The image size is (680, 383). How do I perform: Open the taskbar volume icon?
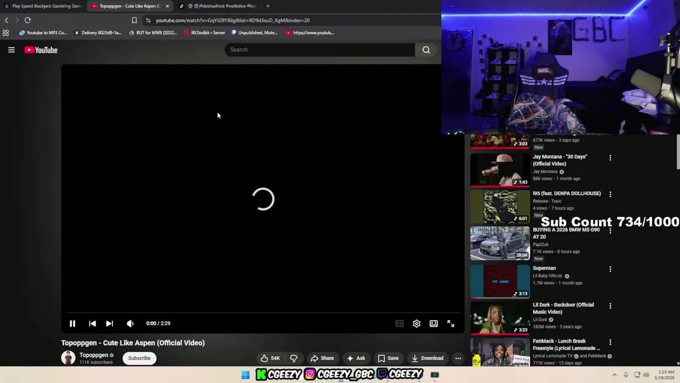coord(646,375)
